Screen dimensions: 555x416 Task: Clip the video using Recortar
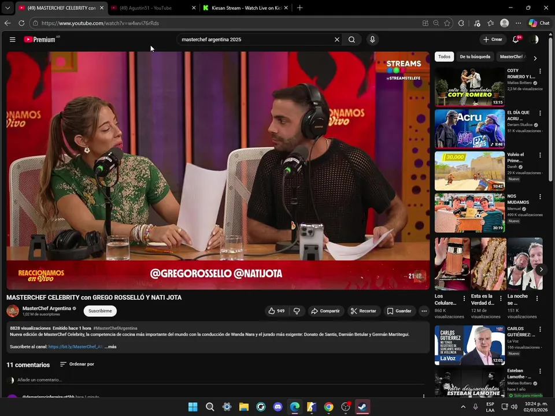364,311
